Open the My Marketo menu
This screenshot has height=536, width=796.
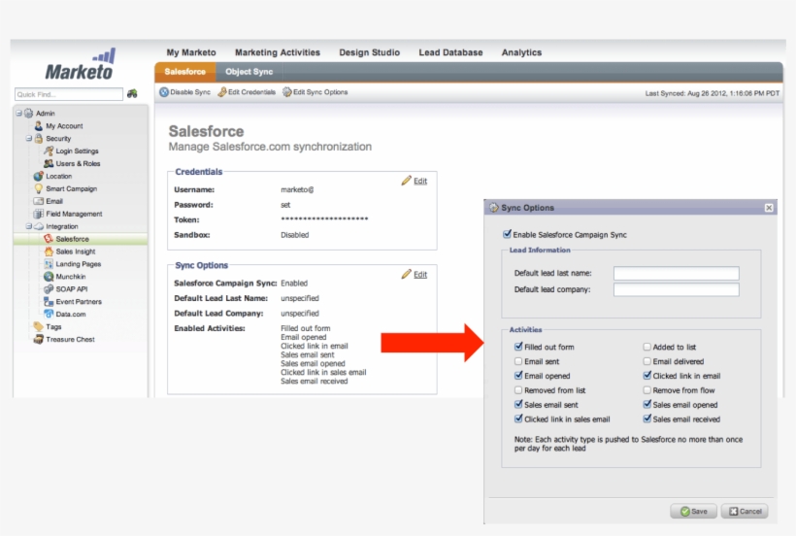click(x=191, y=52)
